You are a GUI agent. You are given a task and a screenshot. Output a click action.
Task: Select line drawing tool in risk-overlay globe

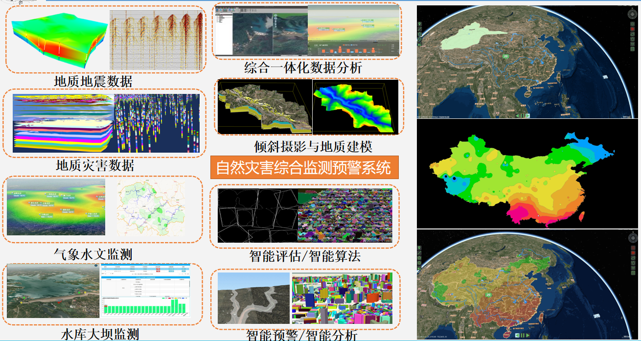tap(419, 253)
